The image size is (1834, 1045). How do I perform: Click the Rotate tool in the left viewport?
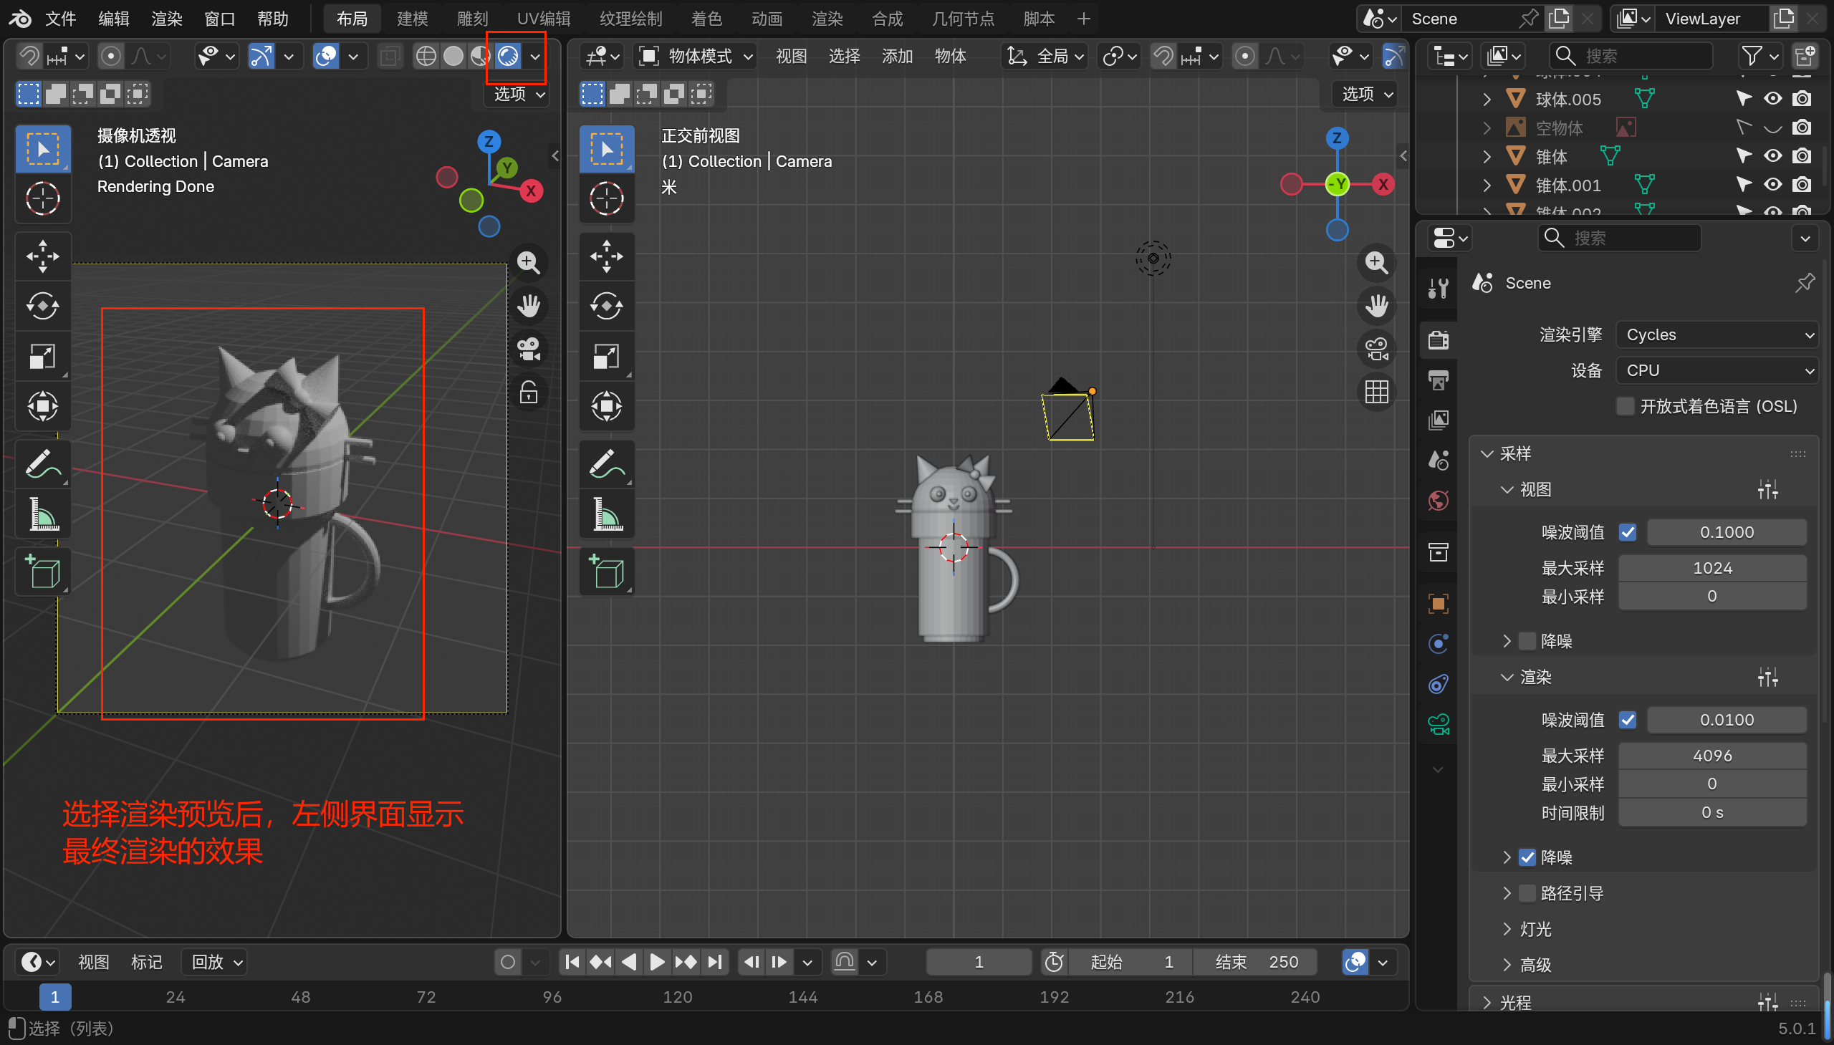(x=43, y=307)
